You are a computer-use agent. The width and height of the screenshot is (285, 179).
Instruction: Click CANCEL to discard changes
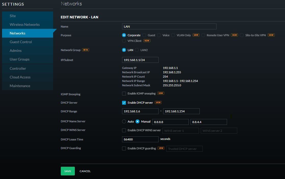pyautogui.click(x=85, y=171)
